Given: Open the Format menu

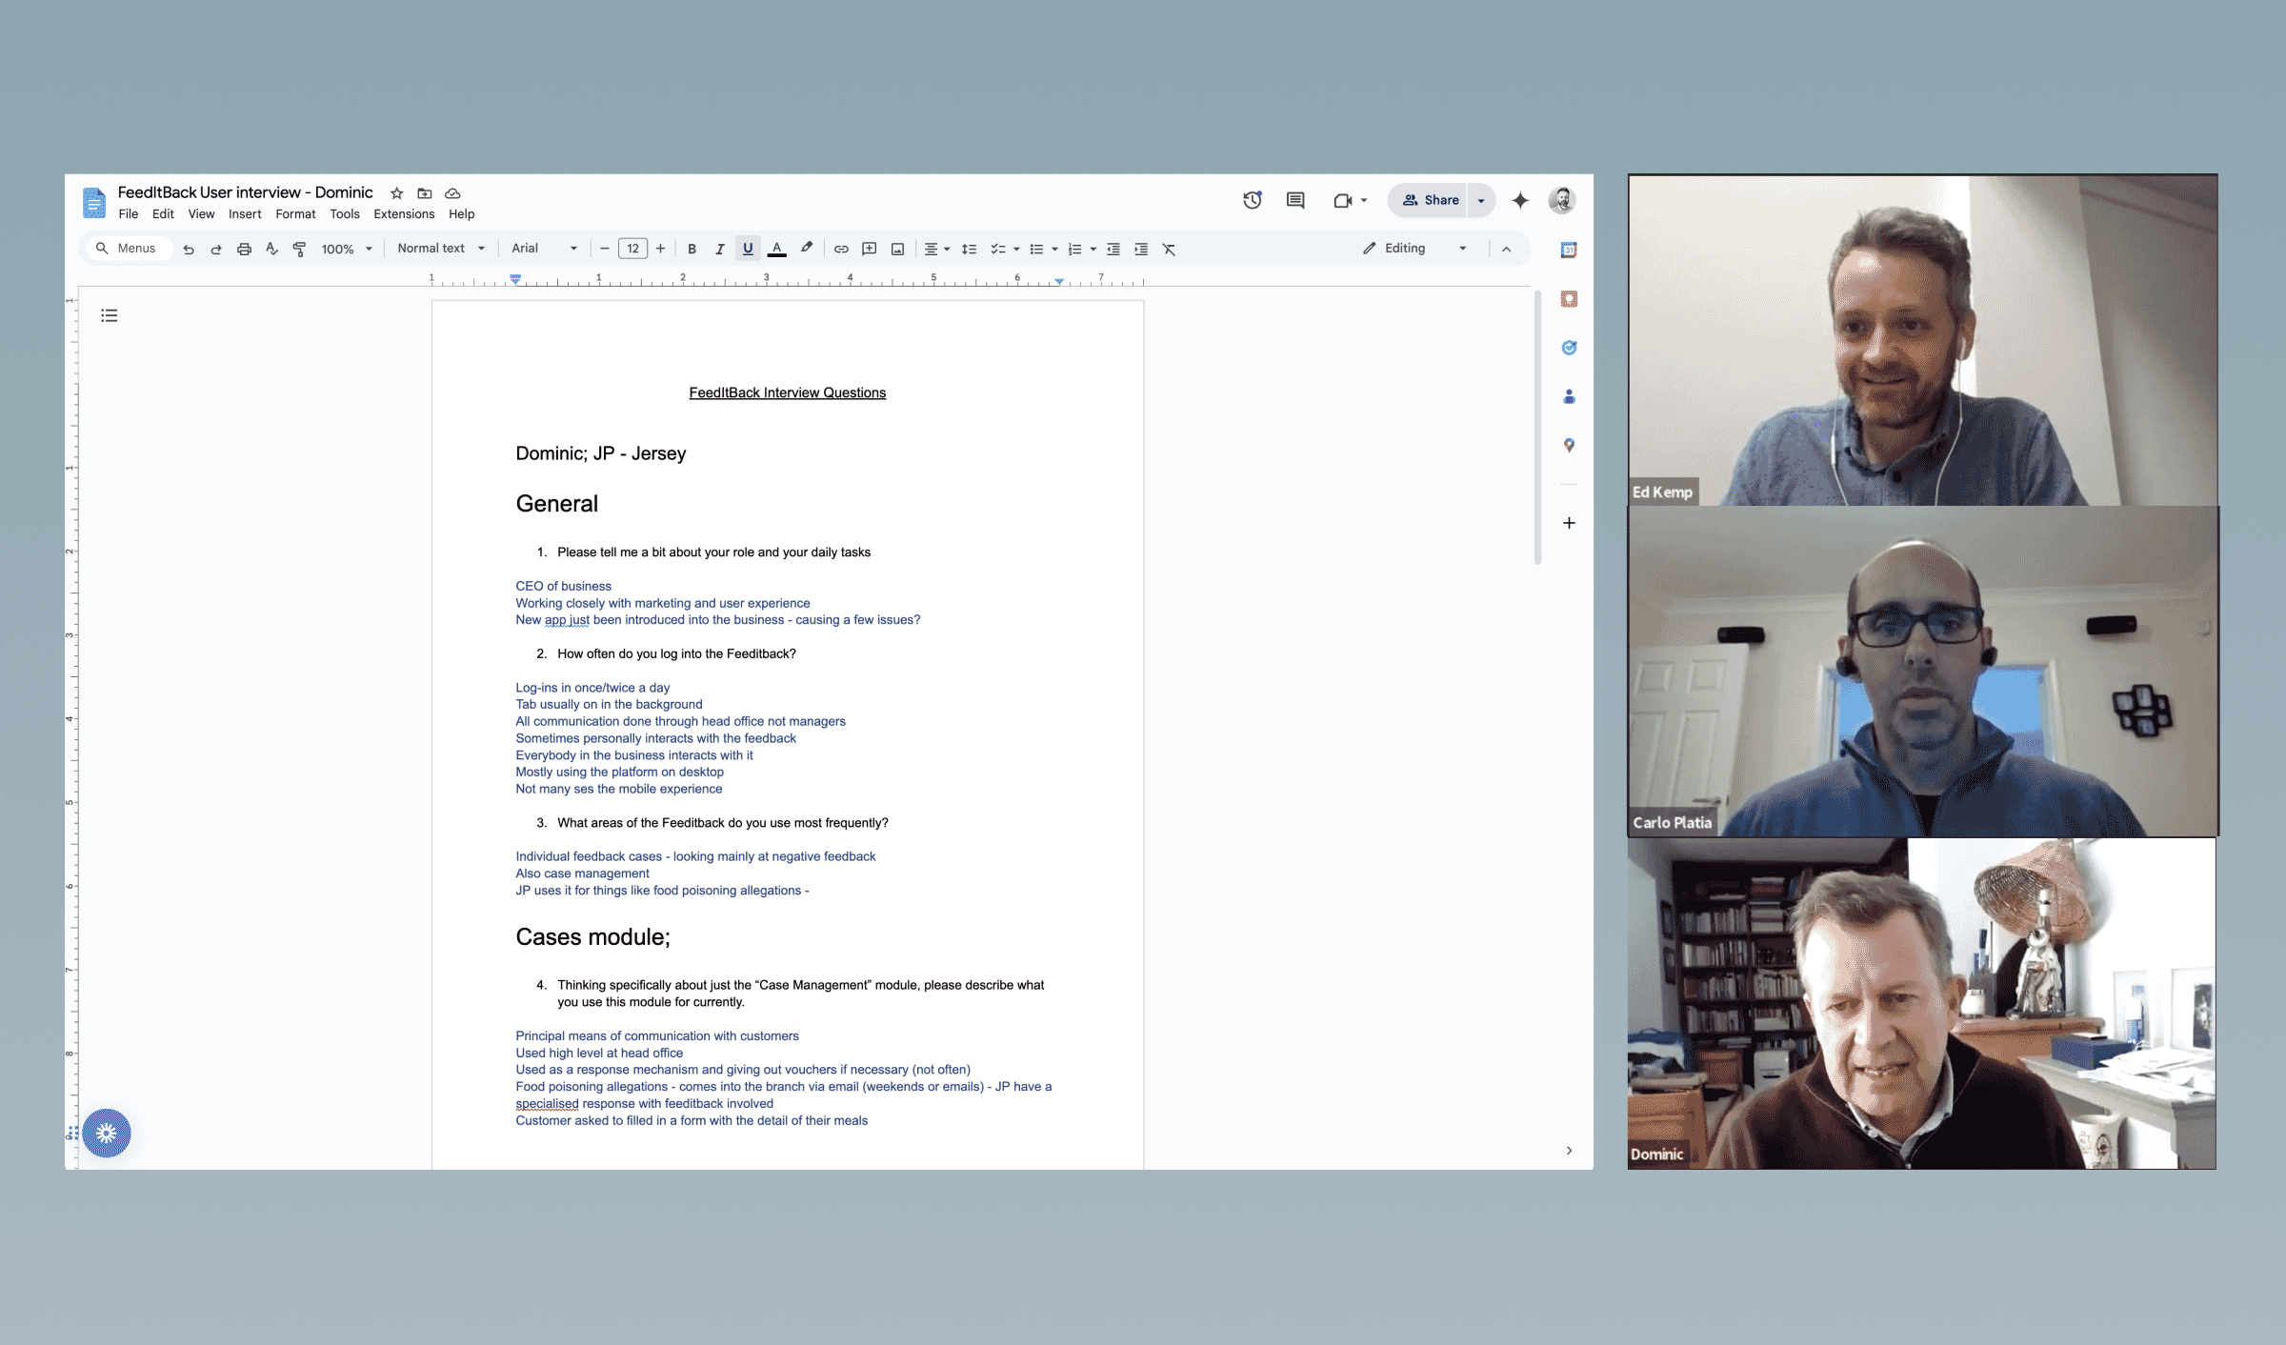Looking at the screenshot, I should tap(295, 214).
